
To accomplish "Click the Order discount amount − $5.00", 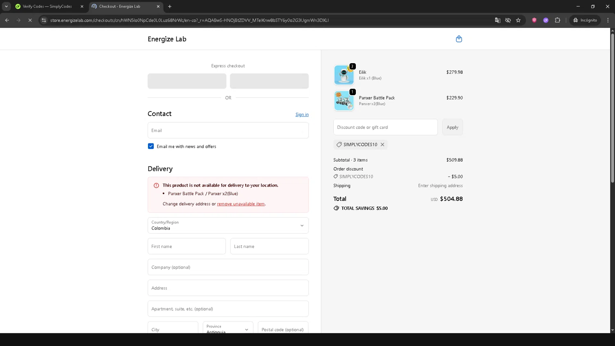I will coord(455,177).
